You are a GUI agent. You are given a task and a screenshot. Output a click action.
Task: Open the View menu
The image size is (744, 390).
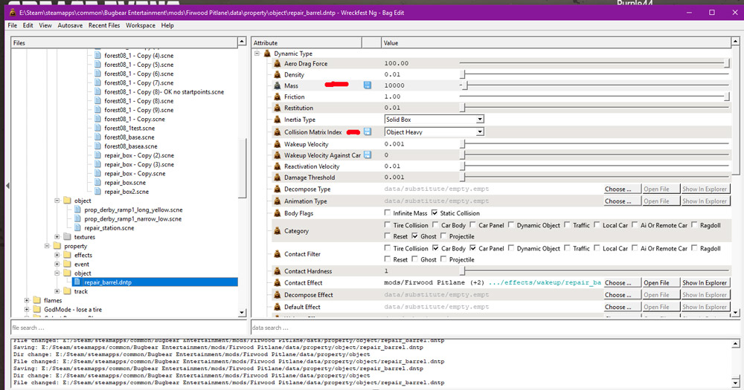(x=45, y=25)
